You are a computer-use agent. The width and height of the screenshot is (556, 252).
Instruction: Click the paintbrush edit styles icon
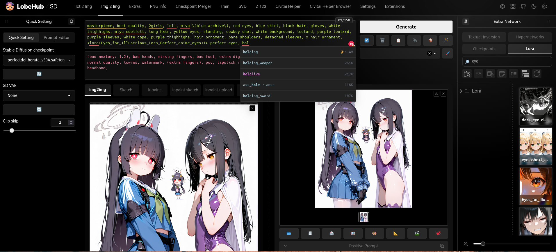(447, 53)
